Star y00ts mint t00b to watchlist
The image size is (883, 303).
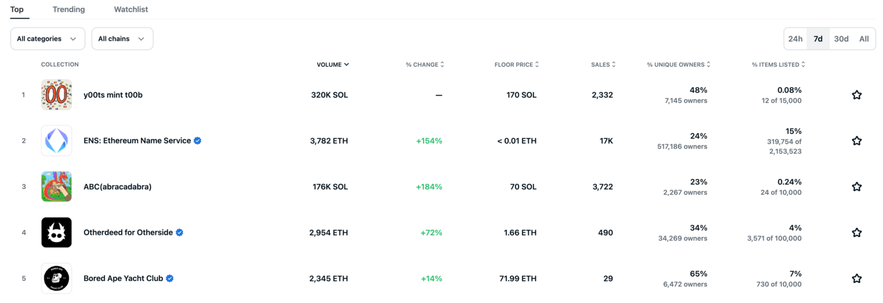(857, 95)
